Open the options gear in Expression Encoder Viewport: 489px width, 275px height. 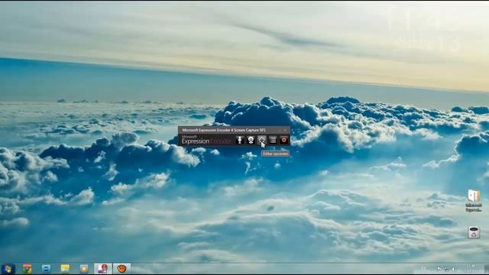click(x=262, y=140)
